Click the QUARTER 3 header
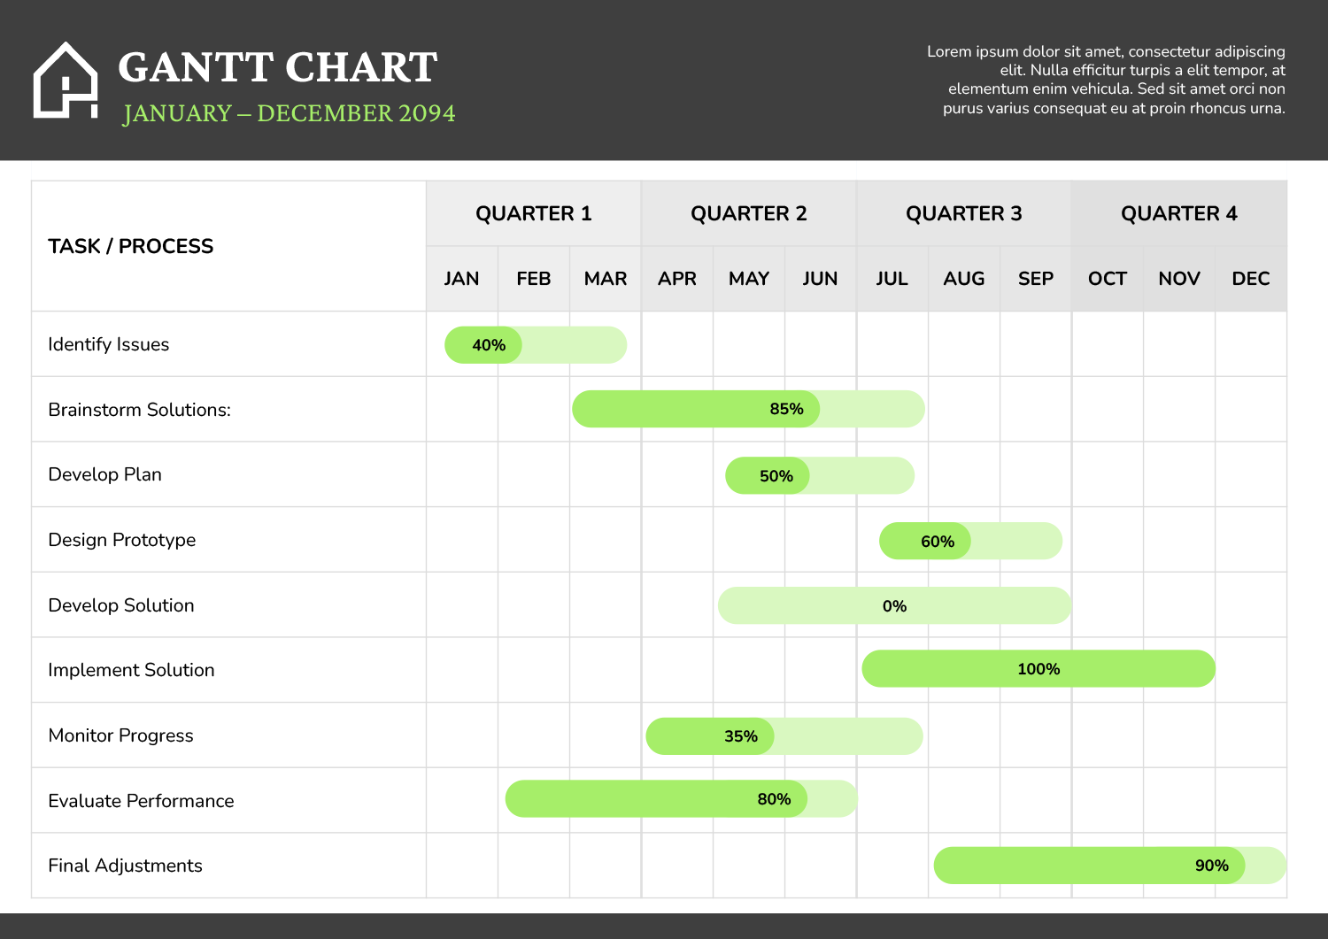The height and width of the screenshot is (939, 1328). (x=964, y=213)
